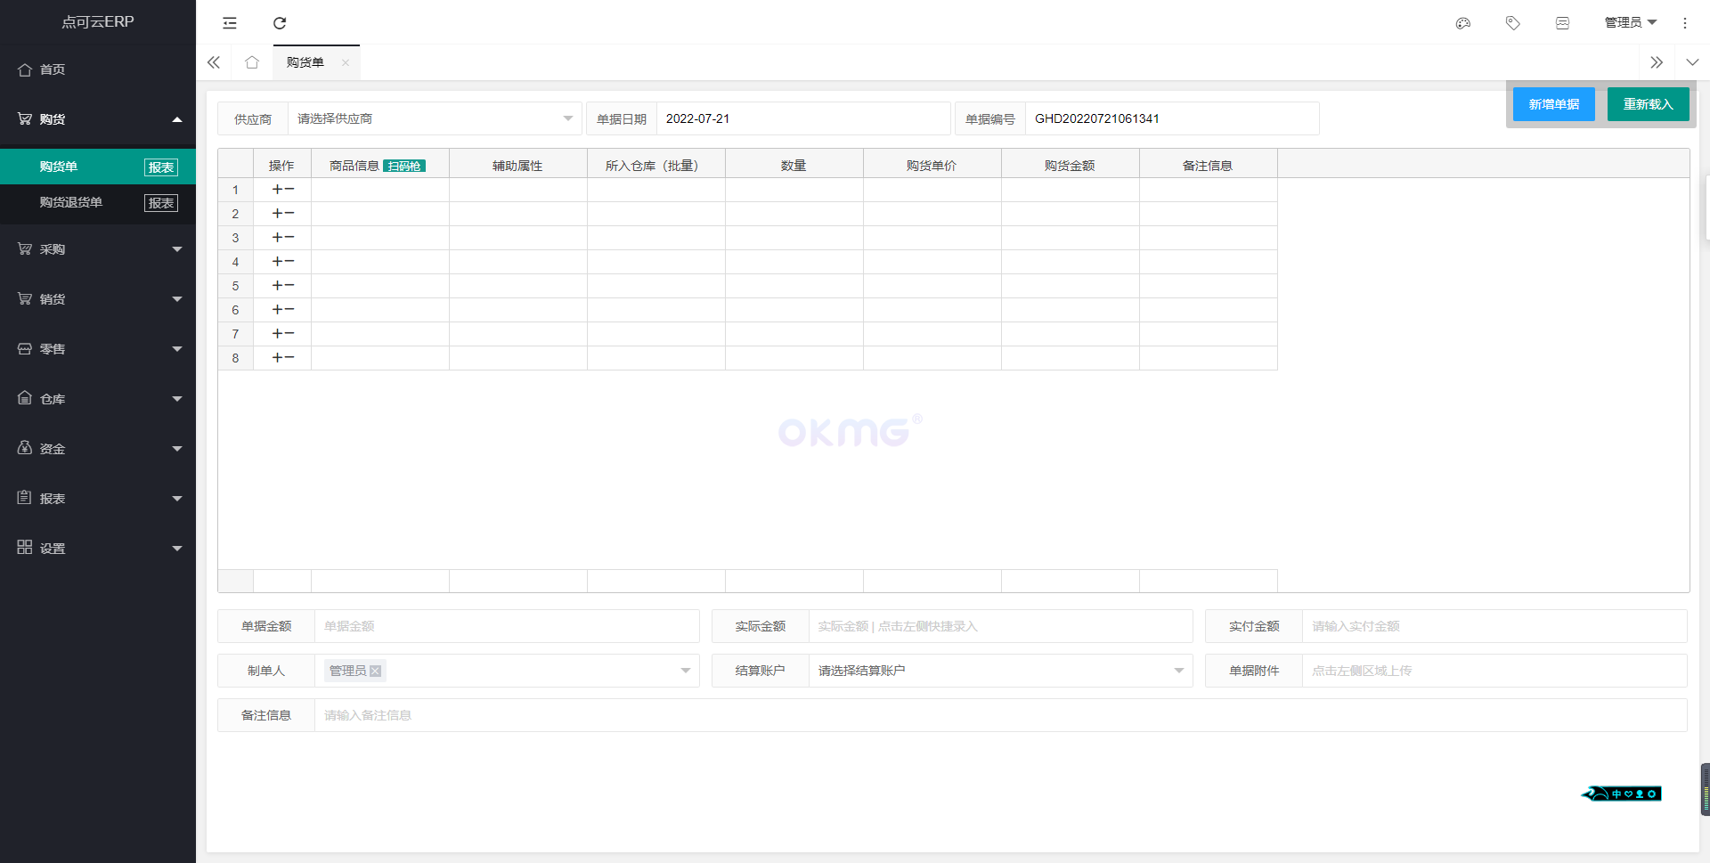This screenshot has width=1710, height=863.
Task: Click the 点可云ERP logo title
Action: pyautogui.click(x=98, y=22)
